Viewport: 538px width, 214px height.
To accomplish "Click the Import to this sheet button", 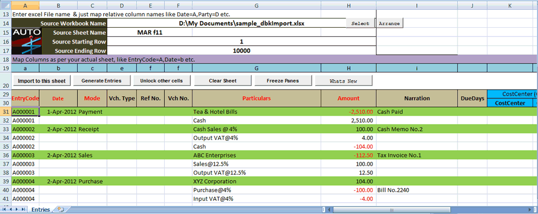I will pyautogui.click(x=41, y=81).
